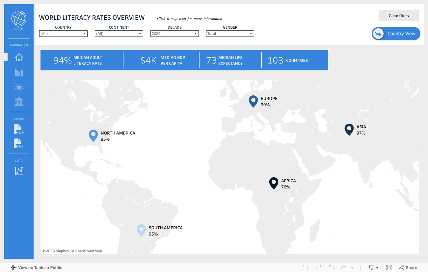Export dashboard as PDF
The height and width of the screenshot is (272, 428).
(19, 129)
